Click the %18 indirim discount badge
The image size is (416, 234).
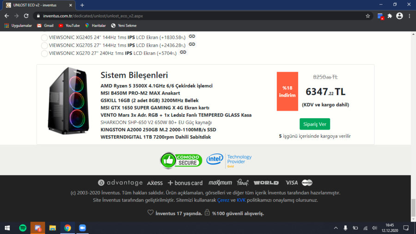point(288,91)
